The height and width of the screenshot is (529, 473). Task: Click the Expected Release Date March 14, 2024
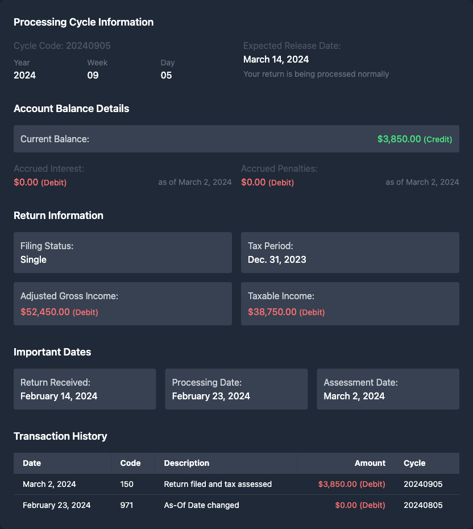276,59
